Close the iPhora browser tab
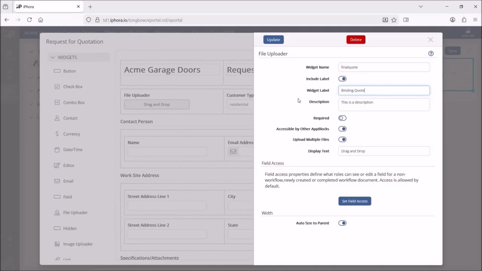This screenshot has height=271, width=482. point(78,7)
